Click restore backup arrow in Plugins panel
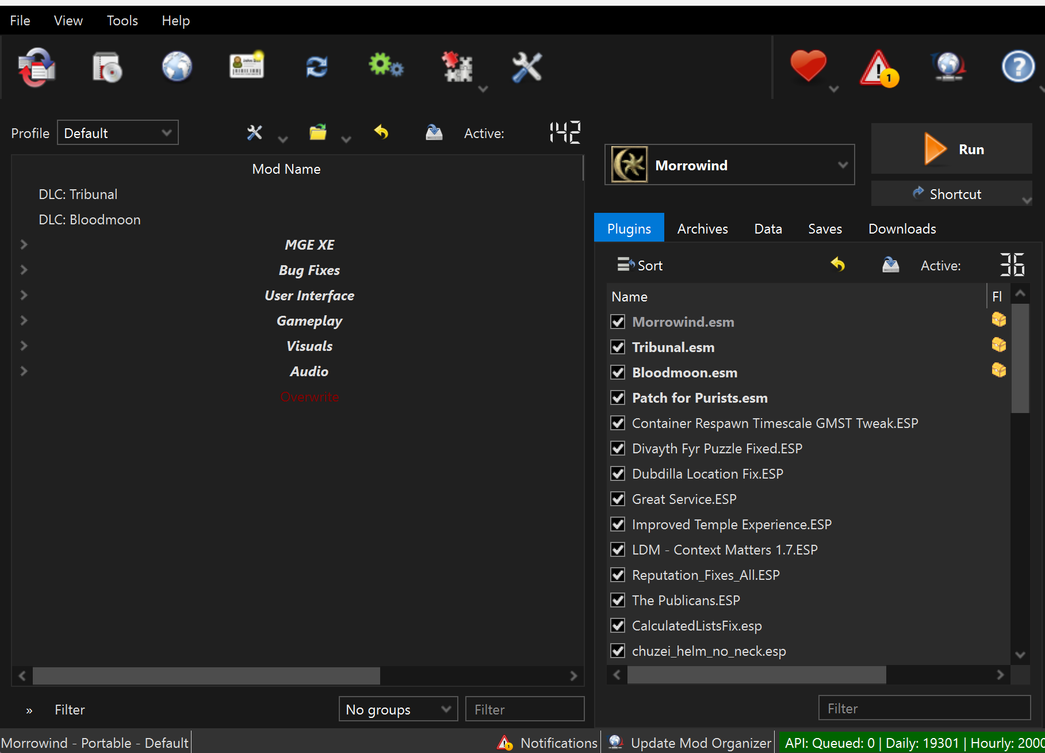This screenshot has height=753, width=1045. click(838, 264)
